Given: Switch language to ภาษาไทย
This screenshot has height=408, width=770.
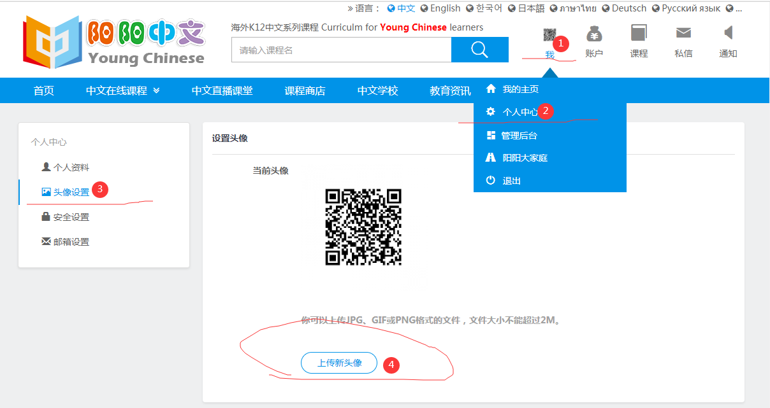Looking at the screenshot, I should coord(578,8).
